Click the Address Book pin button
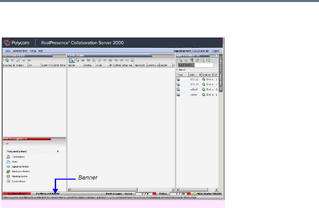 (216, 55)
